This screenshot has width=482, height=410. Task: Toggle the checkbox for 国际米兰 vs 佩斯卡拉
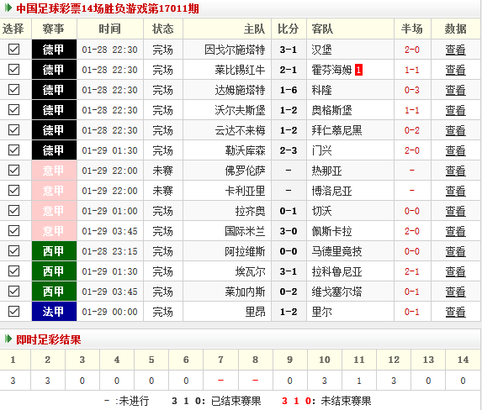[13, 231]
